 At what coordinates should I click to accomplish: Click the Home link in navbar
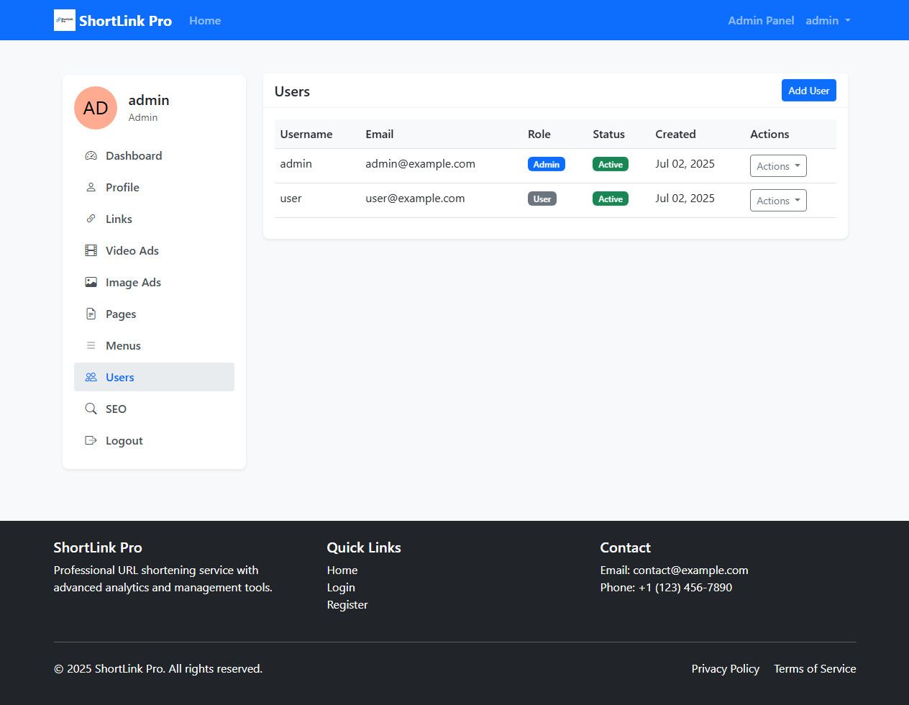205,20
